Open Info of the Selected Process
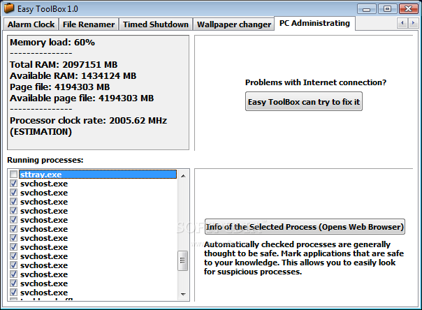The height and width of the screenshot is (310, 422). click(305, 227)
